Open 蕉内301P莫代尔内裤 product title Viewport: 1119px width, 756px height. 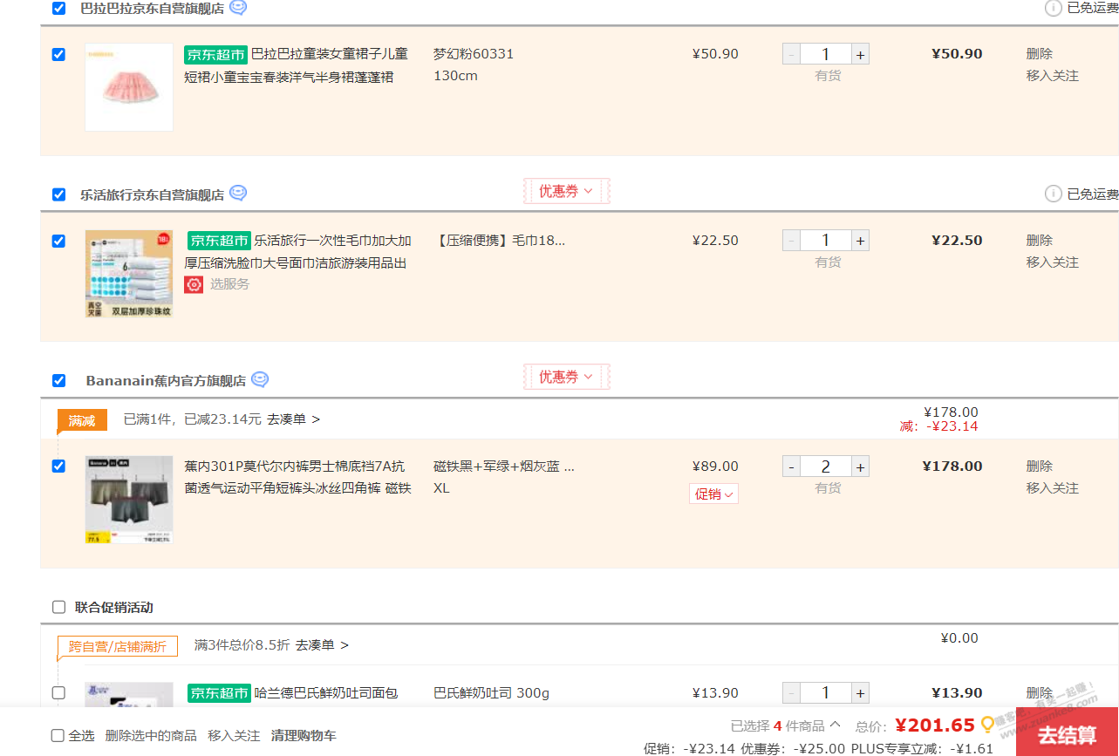point(297,478)
